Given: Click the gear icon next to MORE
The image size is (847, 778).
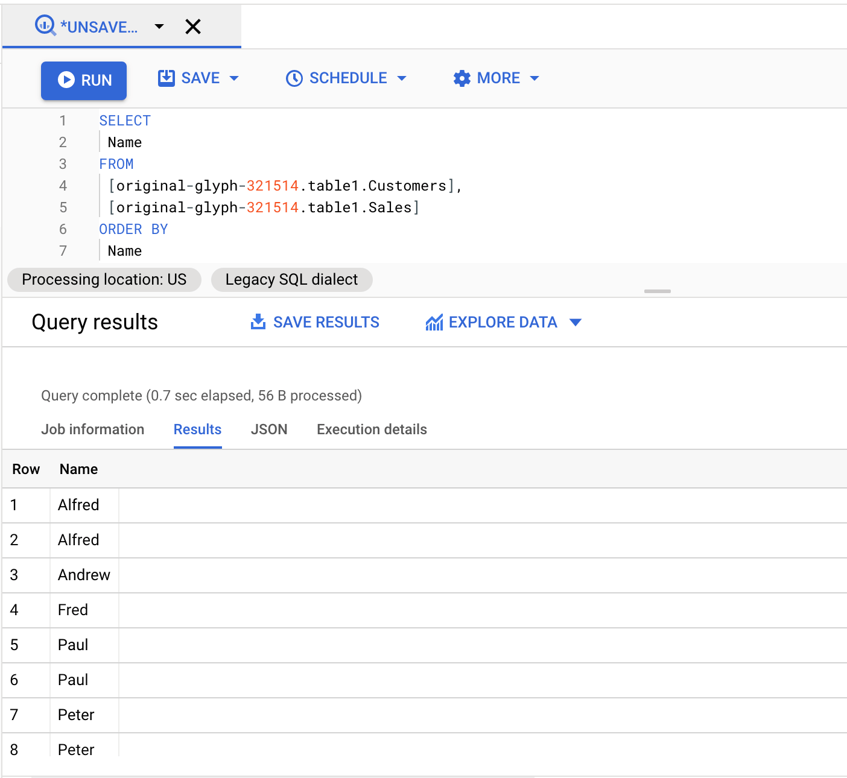Looking at the screenshot, I should coord(462,78).
